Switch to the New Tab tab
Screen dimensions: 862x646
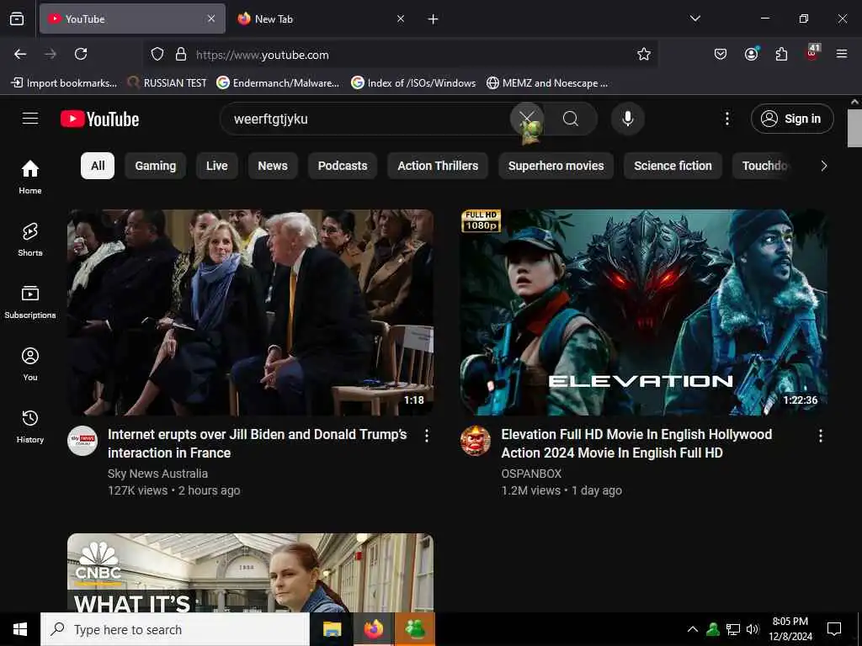[320, 19]
